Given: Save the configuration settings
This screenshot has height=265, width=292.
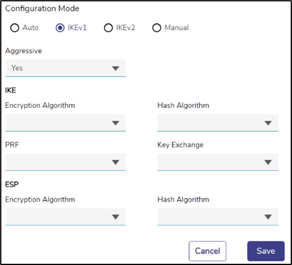Looking at the screenshot, I should tap(266, 251).
